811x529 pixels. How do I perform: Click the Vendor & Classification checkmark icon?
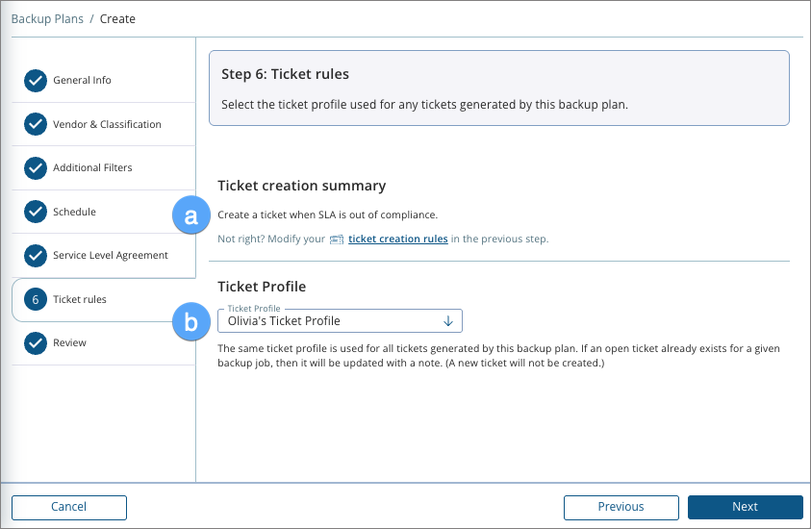tap(36, 124)
